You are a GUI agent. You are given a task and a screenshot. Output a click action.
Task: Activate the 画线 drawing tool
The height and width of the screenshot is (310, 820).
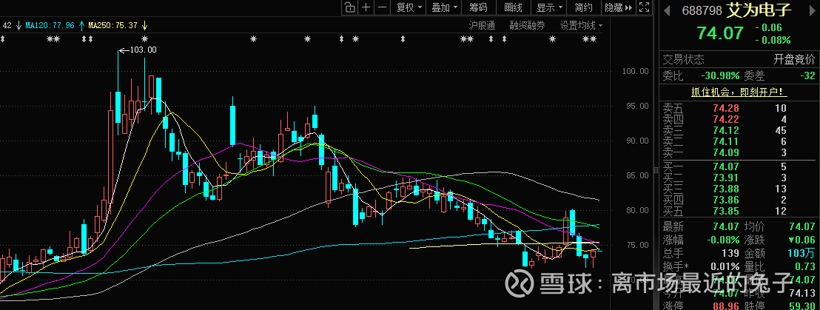click(513, 7)
